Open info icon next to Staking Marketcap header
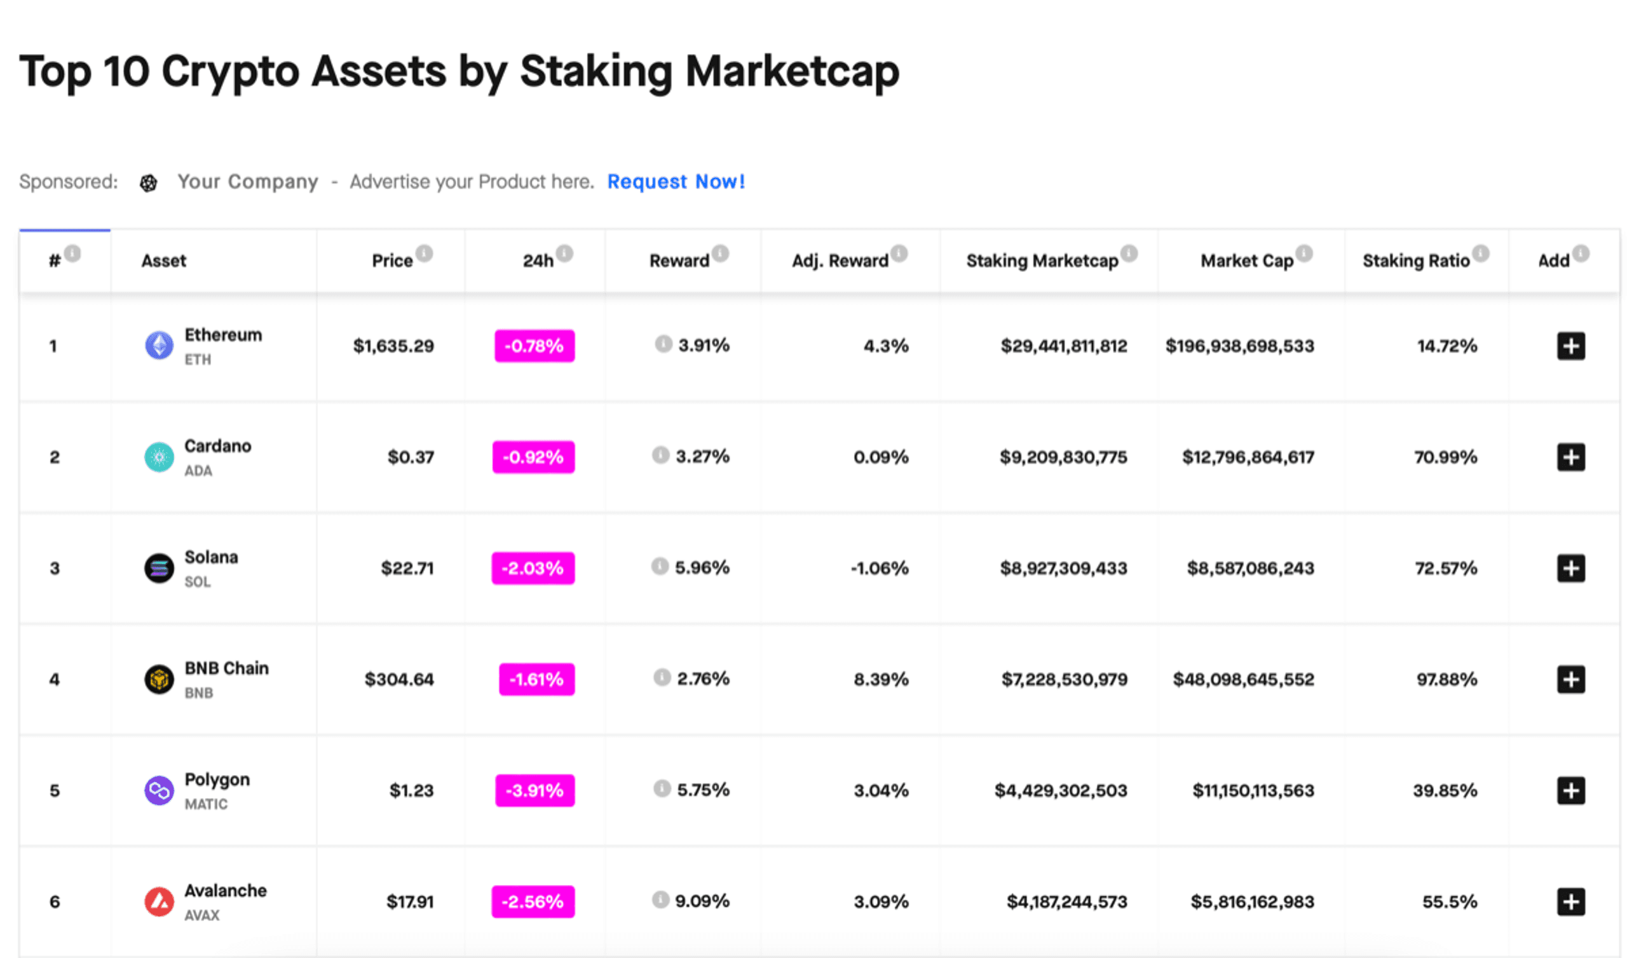The image size is (1627, 958). [x=1129, y=253]
